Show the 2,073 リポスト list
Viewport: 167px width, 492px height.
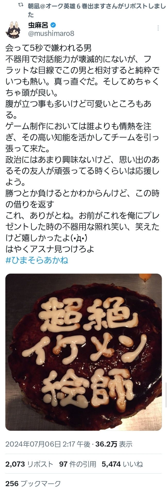(x=29, y=464)
